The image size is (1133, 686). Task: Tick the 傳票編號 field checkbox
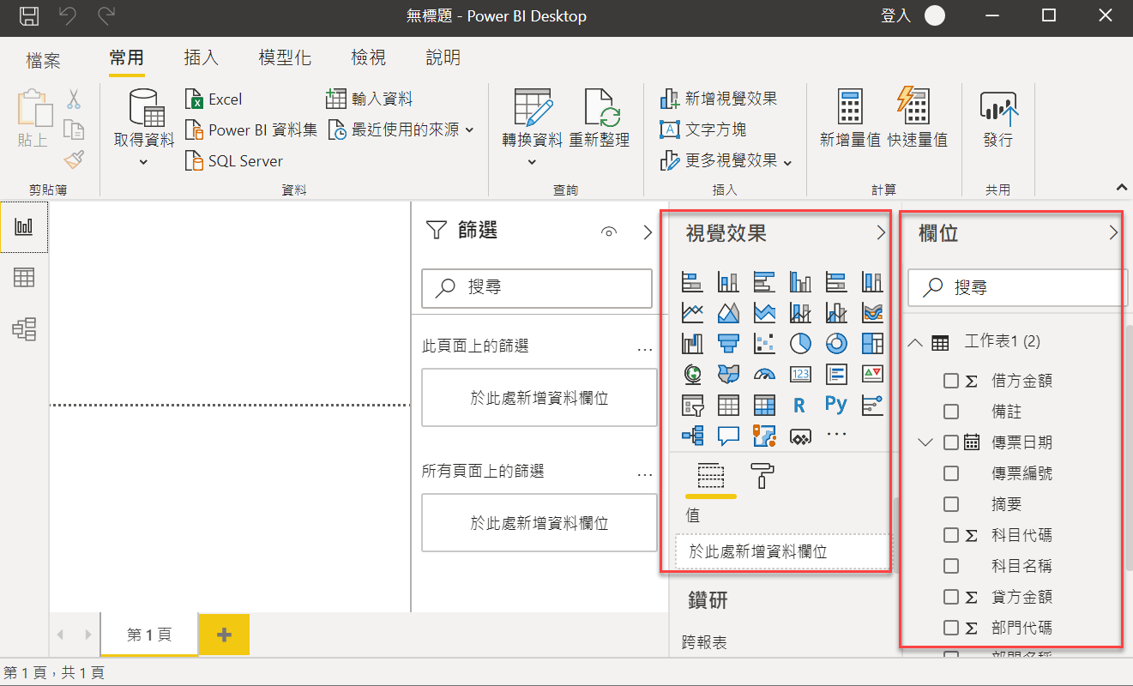coord(950,473)
